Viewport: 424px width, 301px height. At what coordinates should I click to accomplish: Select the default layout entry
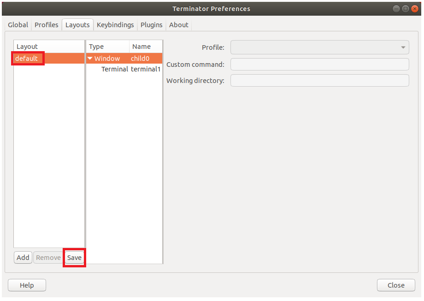click(x=49, y=59)
